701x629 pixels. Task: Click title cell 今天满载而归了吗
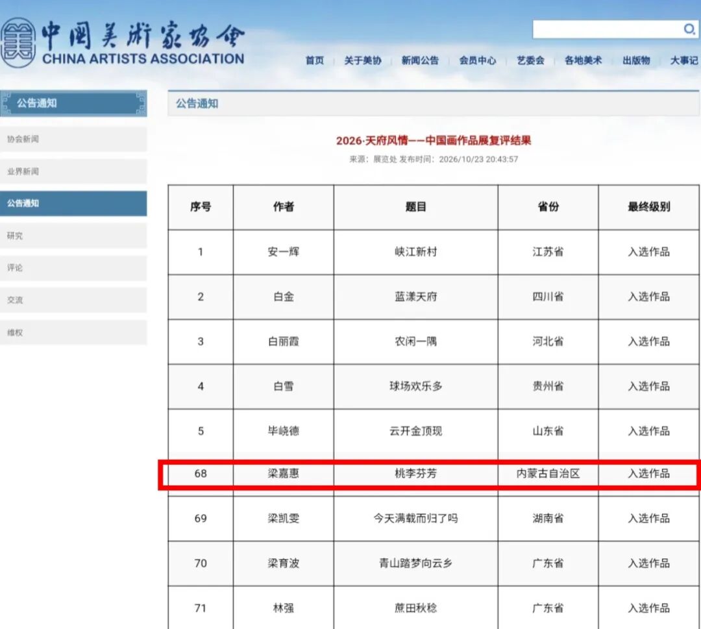click(x=416, y=519)
